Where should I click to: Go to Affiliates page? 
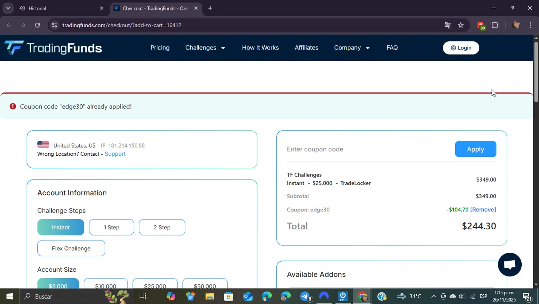point(307,48)
